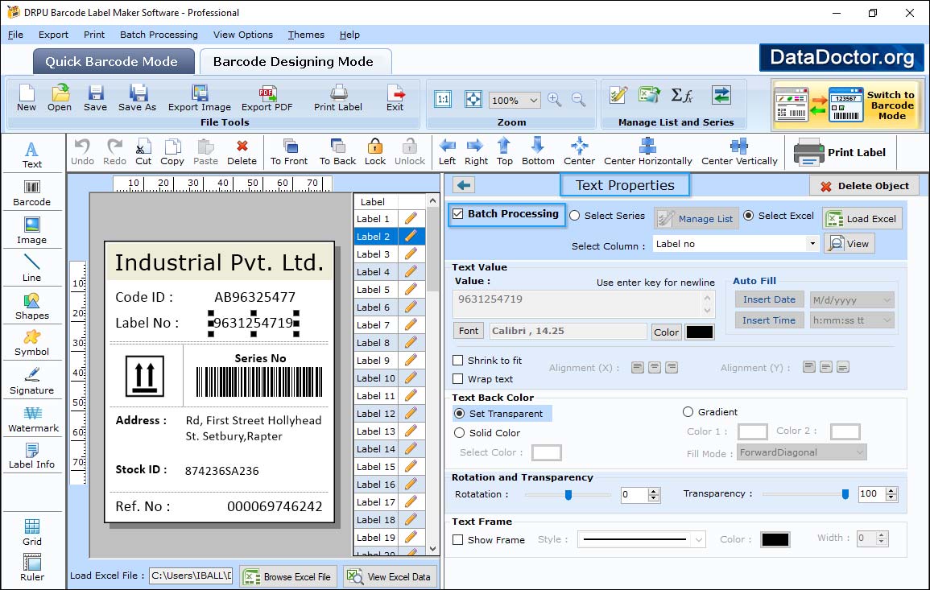Adjust the Transparency slider
Viewport: 930px width, 590px height.
tap(845, 494)
